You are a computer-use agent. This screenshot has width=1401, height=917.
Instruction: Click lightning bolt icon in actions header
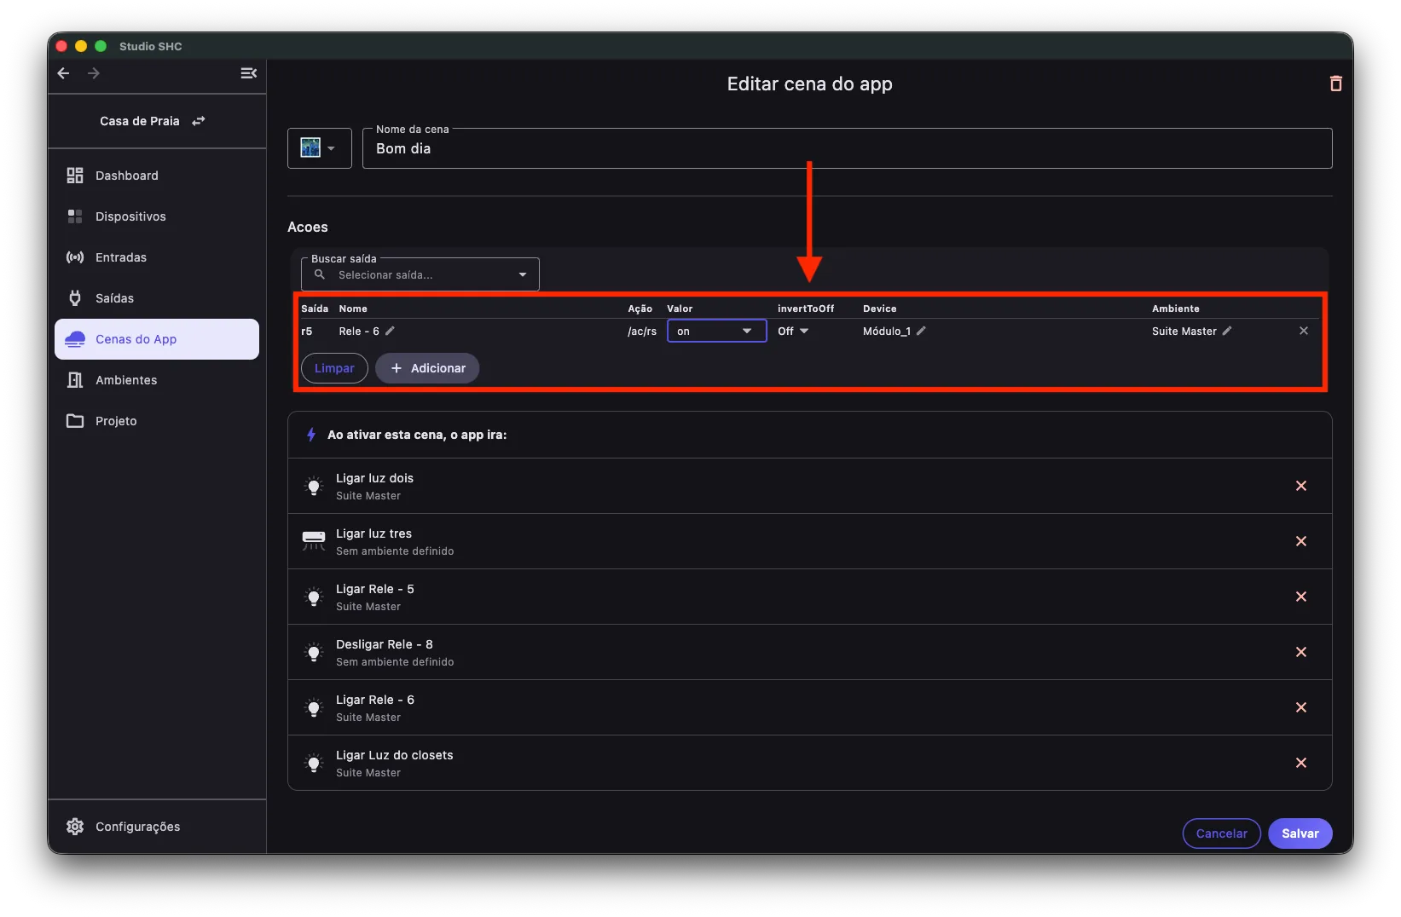(x=311, y=435)
